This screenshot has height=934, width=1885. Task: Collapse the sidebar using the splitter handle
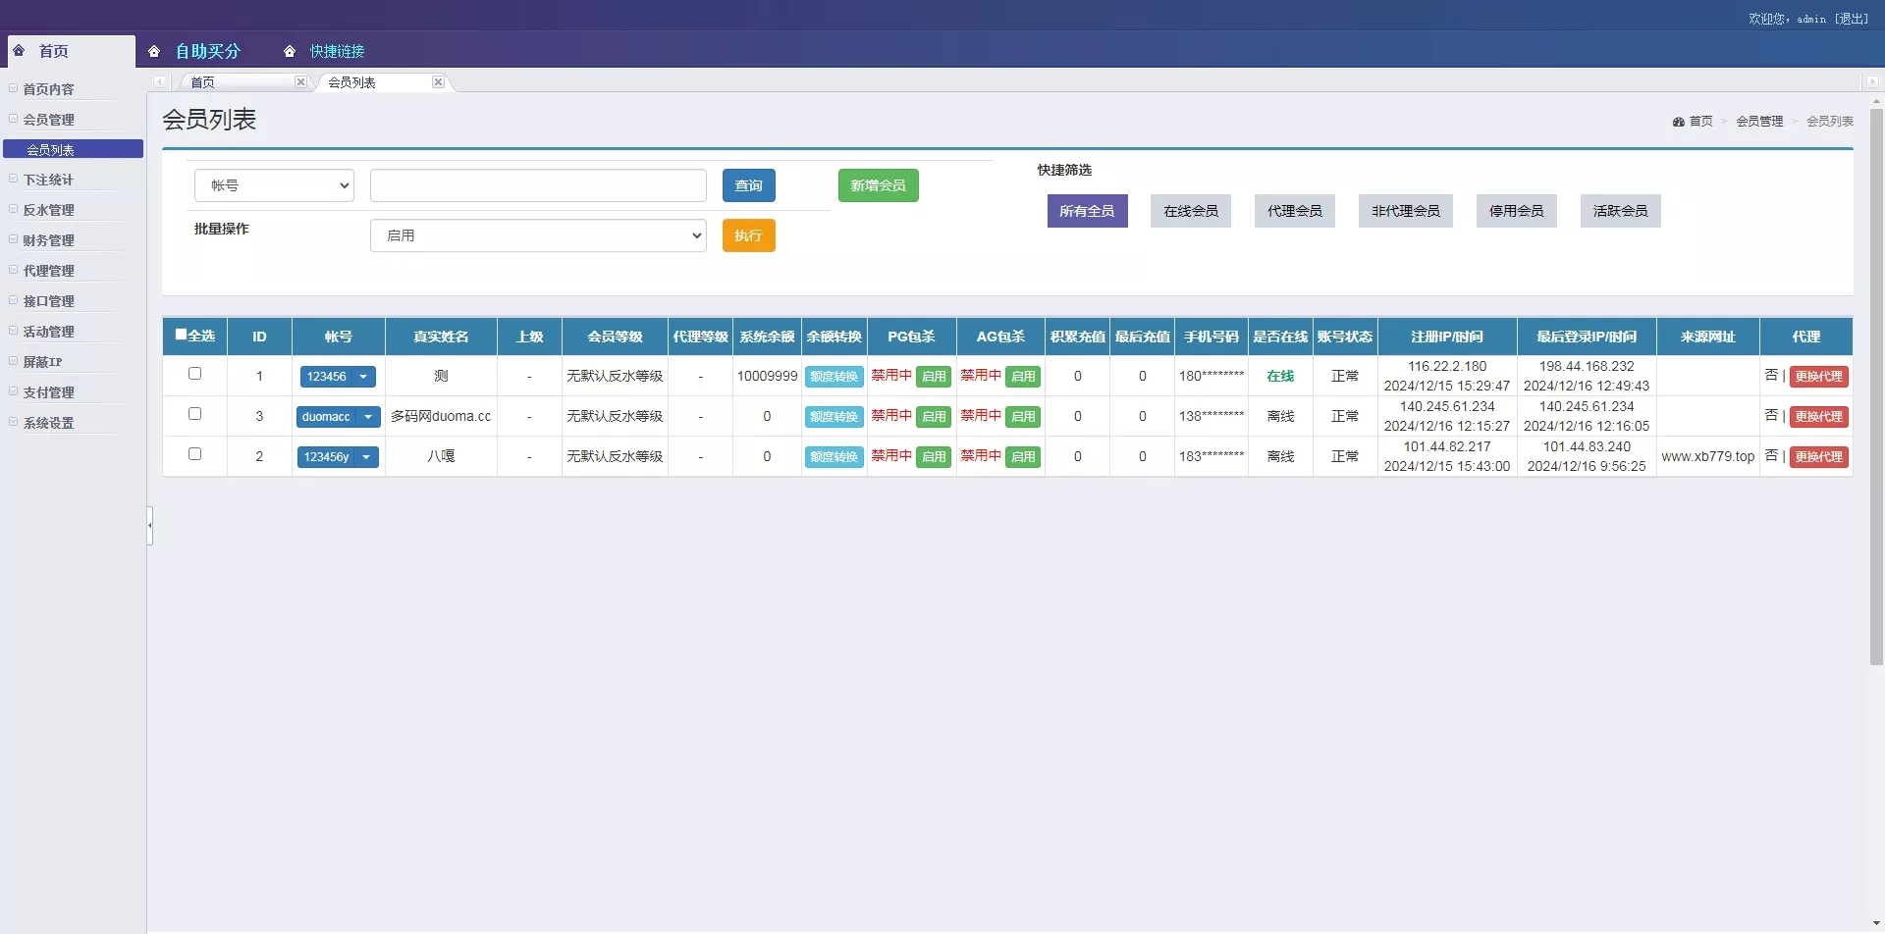pyautogui.click(x=149, y=526)
